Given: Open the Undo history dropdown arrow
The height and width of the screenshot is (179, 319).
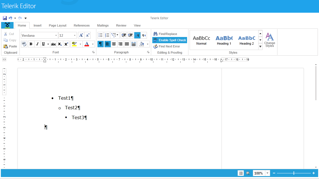Looking at the screenshot, I should 15,18.
